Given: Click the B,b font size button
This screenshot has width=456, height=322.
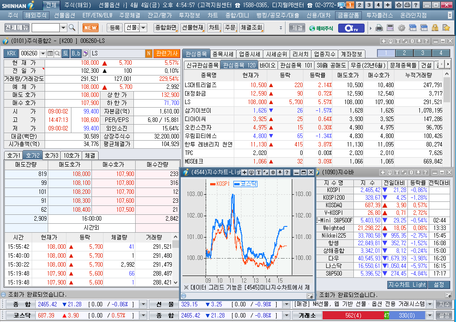Looking at the screenshot, I should [75, 53].
